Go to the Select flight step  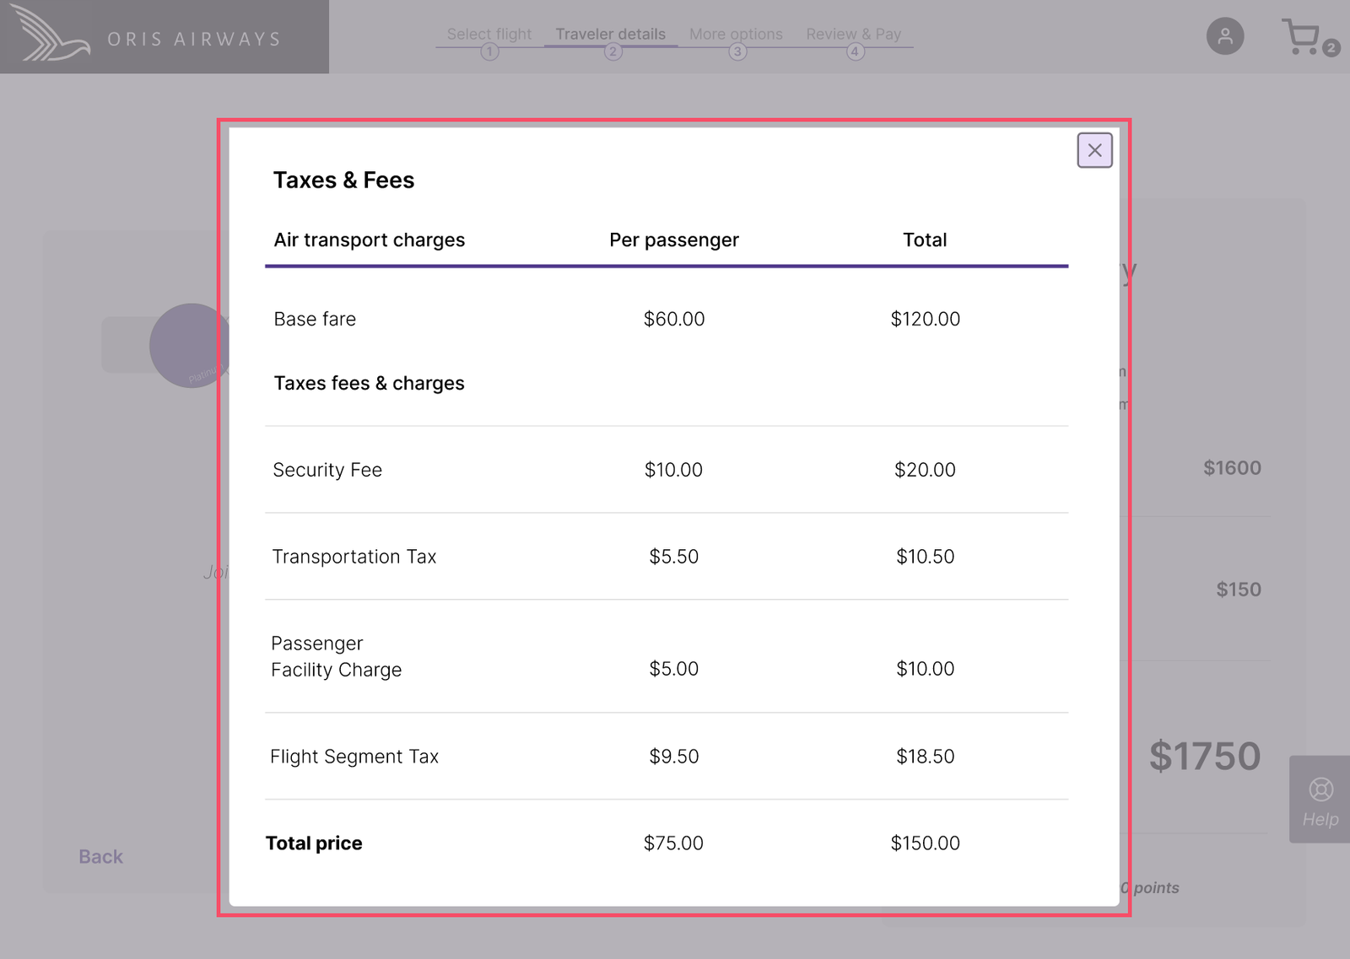click(x=489, y=34)
